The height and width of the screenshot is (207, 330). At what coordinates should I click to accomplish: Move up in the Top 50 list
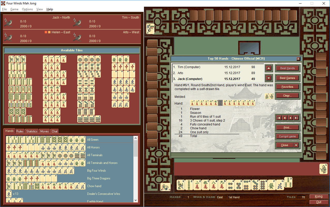click(269, 68)
